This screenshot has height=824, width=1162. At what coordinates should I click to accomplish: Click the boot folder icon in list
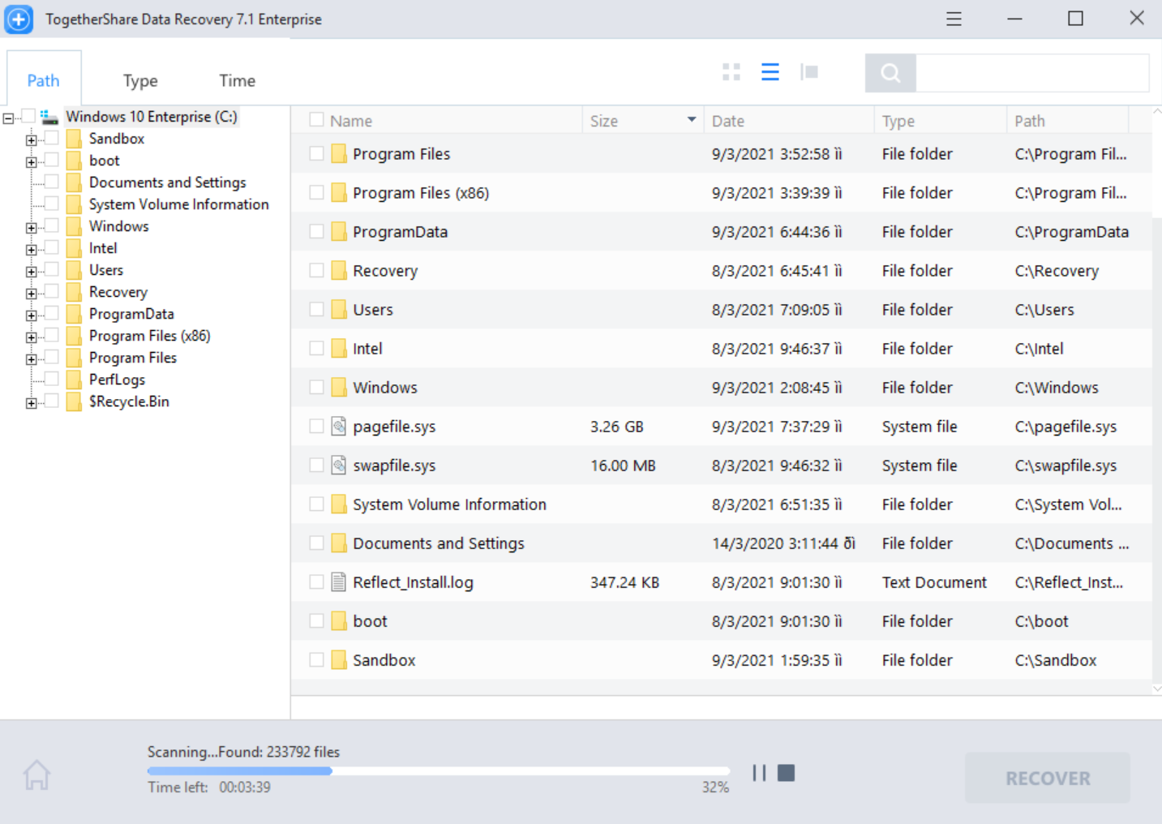click(339, 620)
